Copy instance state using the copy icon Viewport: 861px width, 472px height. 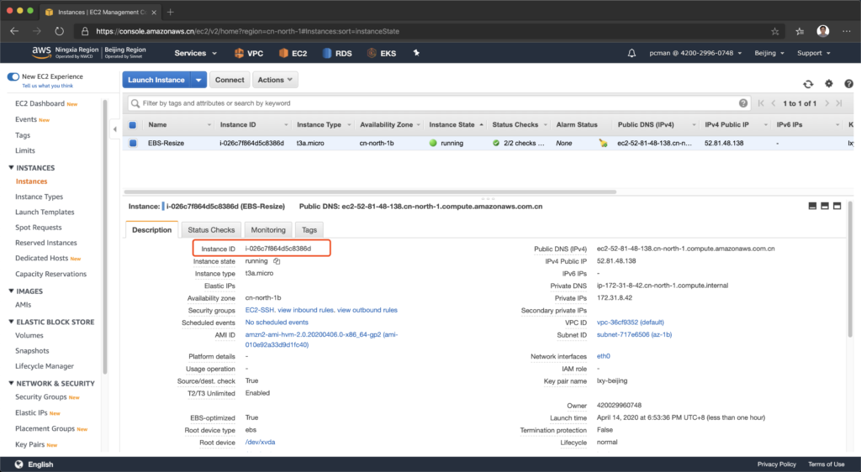tap(277, 261)
